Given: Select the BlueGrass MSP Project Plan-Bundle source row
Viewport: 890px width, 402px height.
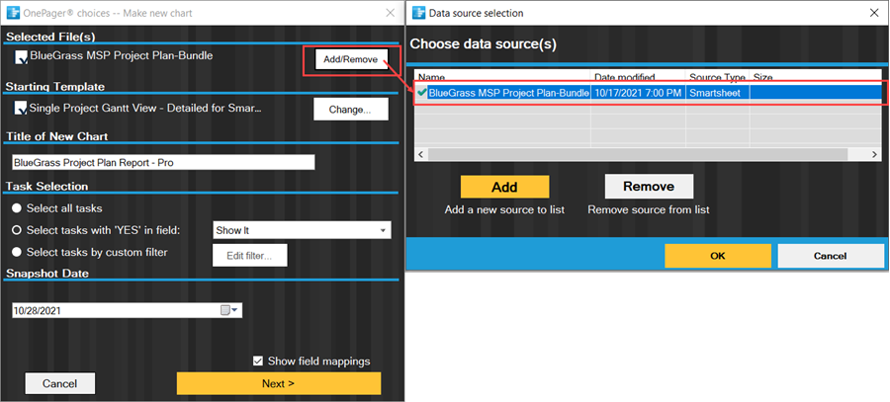Looking at the screenshot, I should 648,93.
